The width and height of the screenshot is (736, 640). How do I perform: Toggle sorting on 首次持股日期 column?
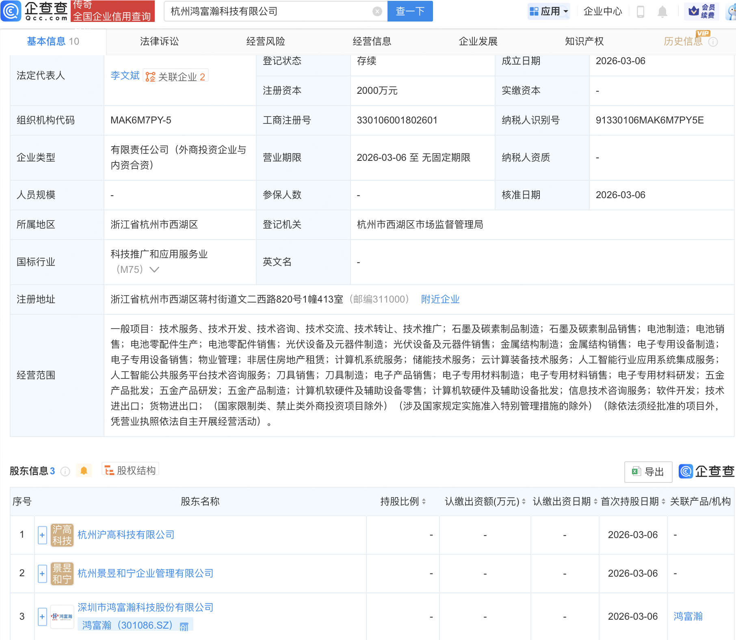point(664,502)
